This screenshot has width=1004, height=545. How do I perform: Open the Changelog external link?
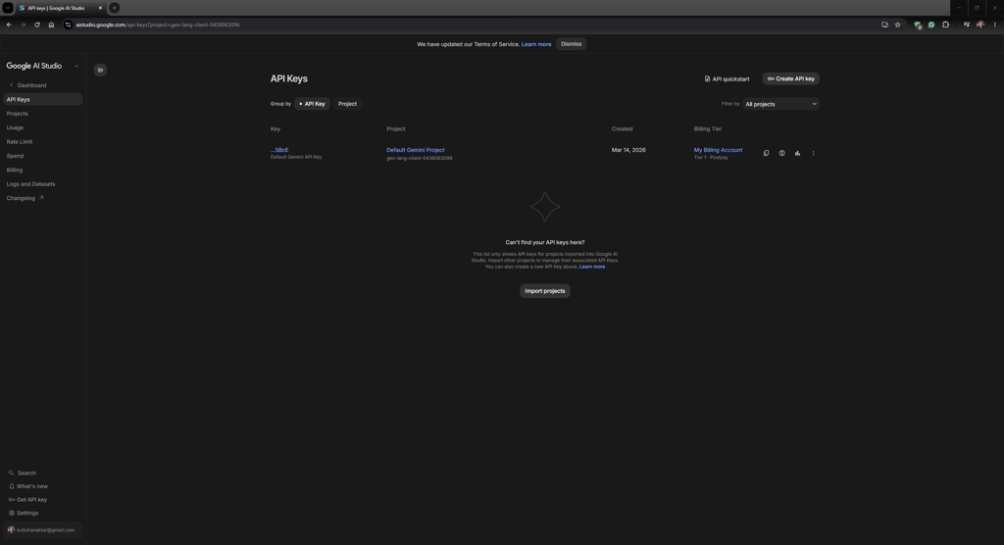pyautogui.click(x=25, y=198)
